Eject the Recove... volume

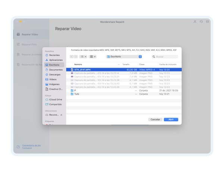tap(61, 115)
